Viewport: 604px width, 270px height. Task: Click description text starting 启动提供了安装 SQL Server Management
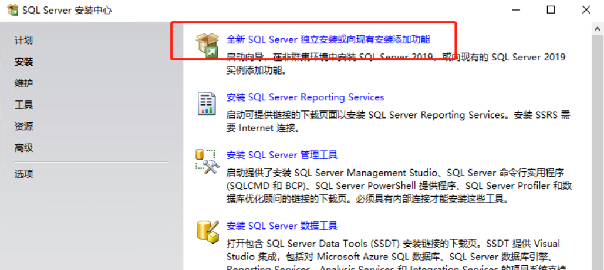tap(399, 185)
